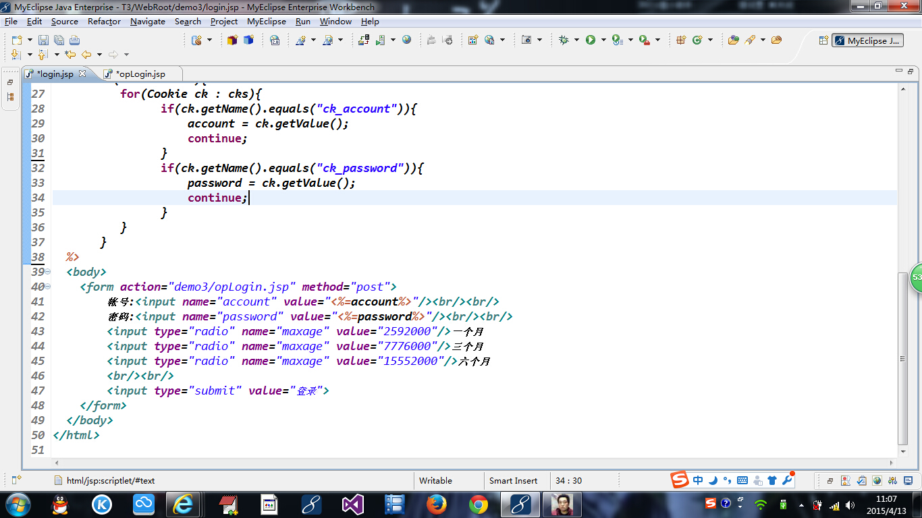Open the Navigate menu

148,21
